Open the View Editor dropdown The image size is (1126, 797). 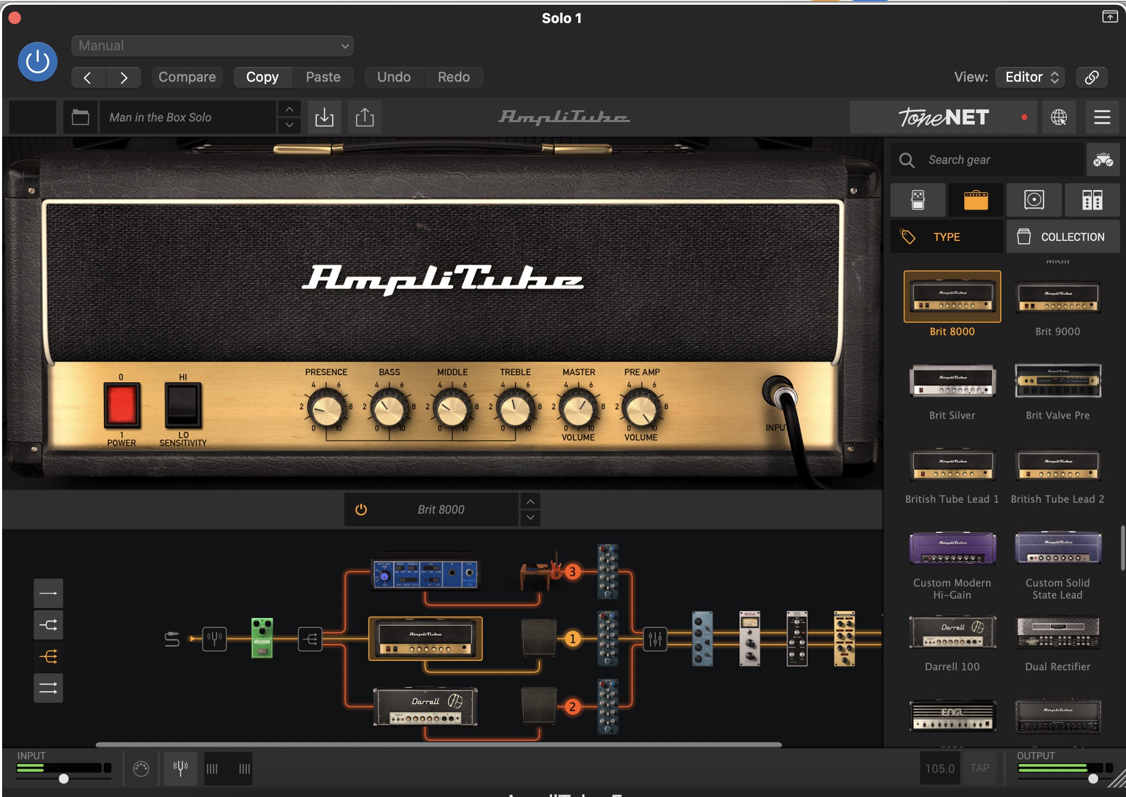click(1031, 77)
